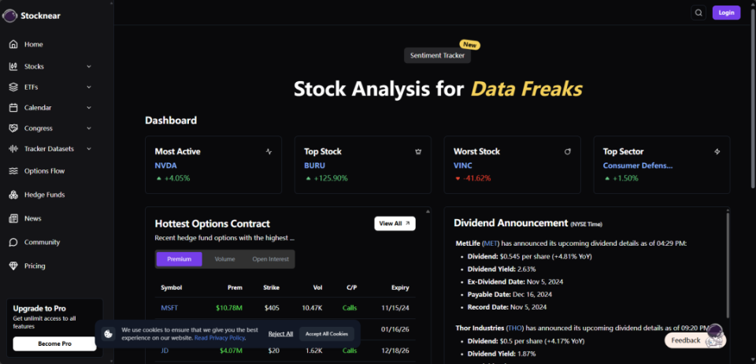Screen dimensions: 756x364
Task: Click the News newspaper icon
Action: point(13,218)
